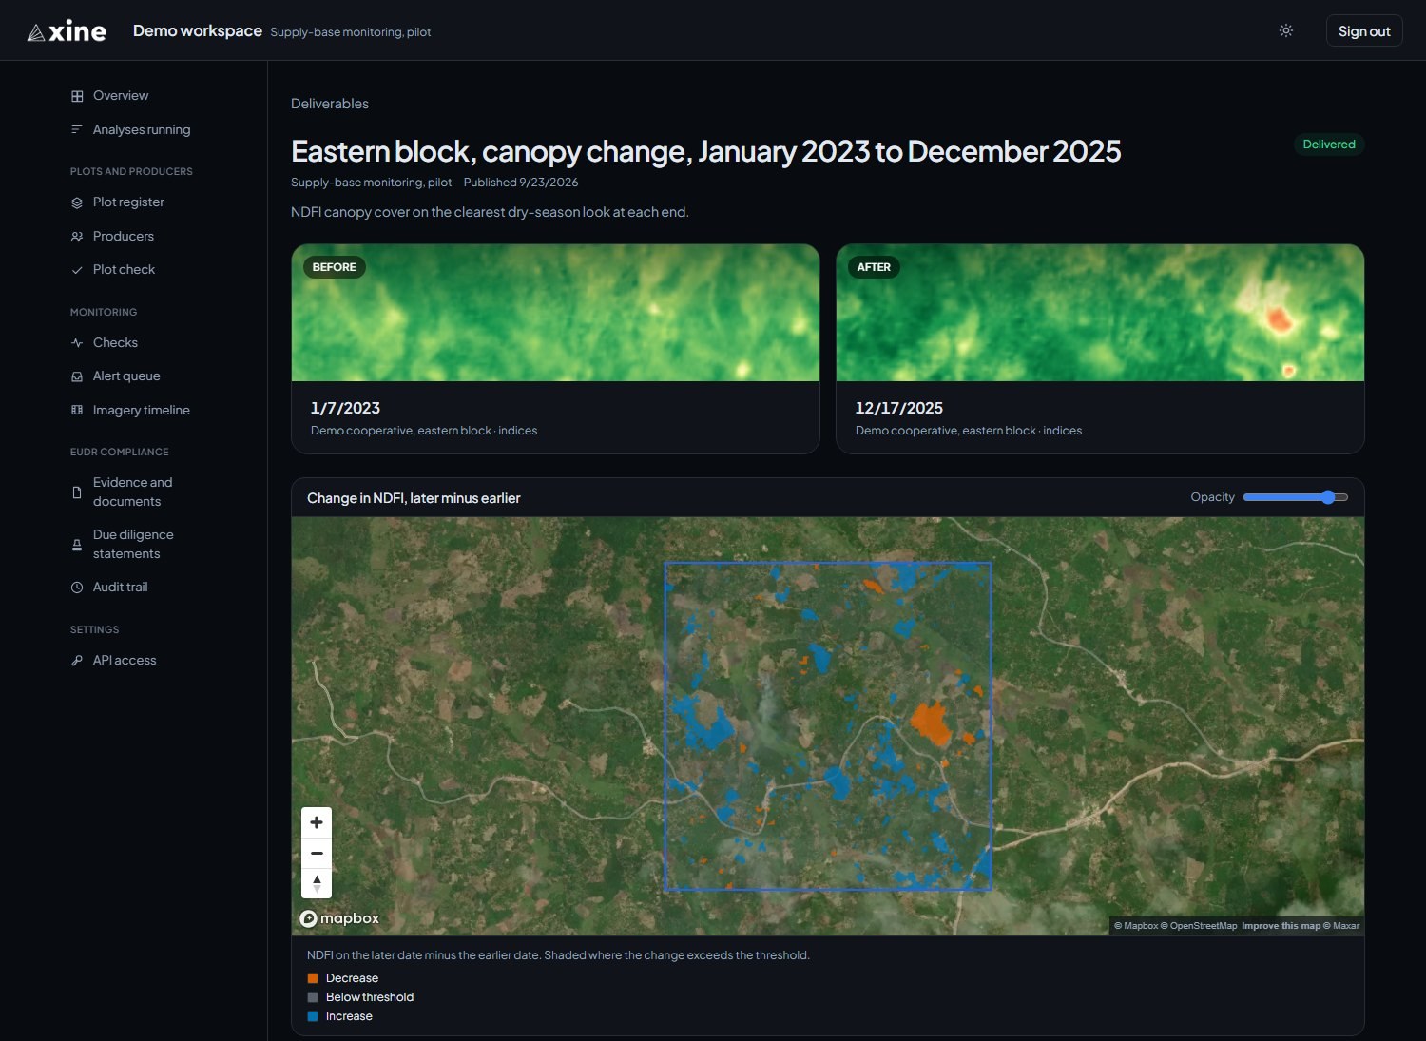Image resolution: width=1426 pixels, height=1041 pixels.
Task: Click the Due diligence statements stamp icon
Action: pyautogui.click(x=77, y=545)
